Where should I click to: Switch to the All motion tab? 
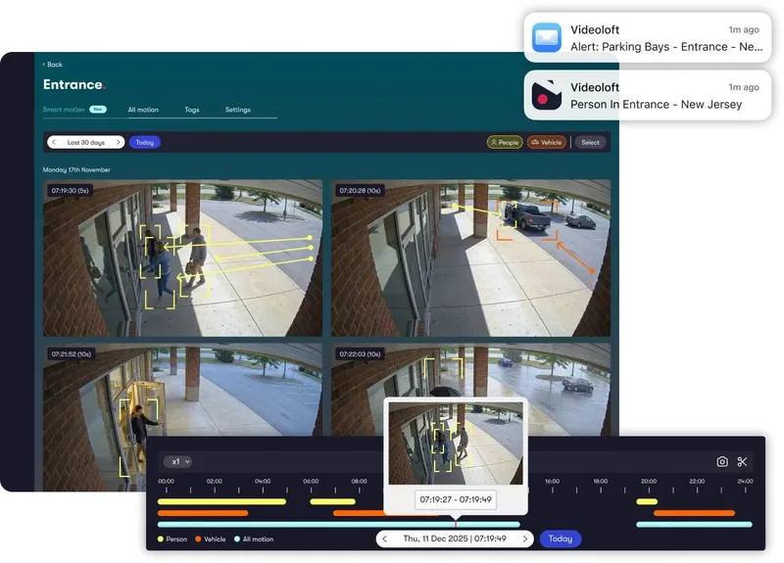coord(143,110)
